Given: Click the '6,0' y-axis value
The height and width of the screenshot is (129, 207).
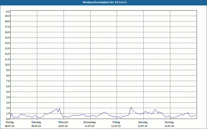Looking at the screenshot, I should coord(8,86).
